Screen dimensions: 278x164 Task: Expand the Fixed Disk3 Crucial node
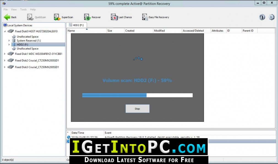click(x=5, y=67)
